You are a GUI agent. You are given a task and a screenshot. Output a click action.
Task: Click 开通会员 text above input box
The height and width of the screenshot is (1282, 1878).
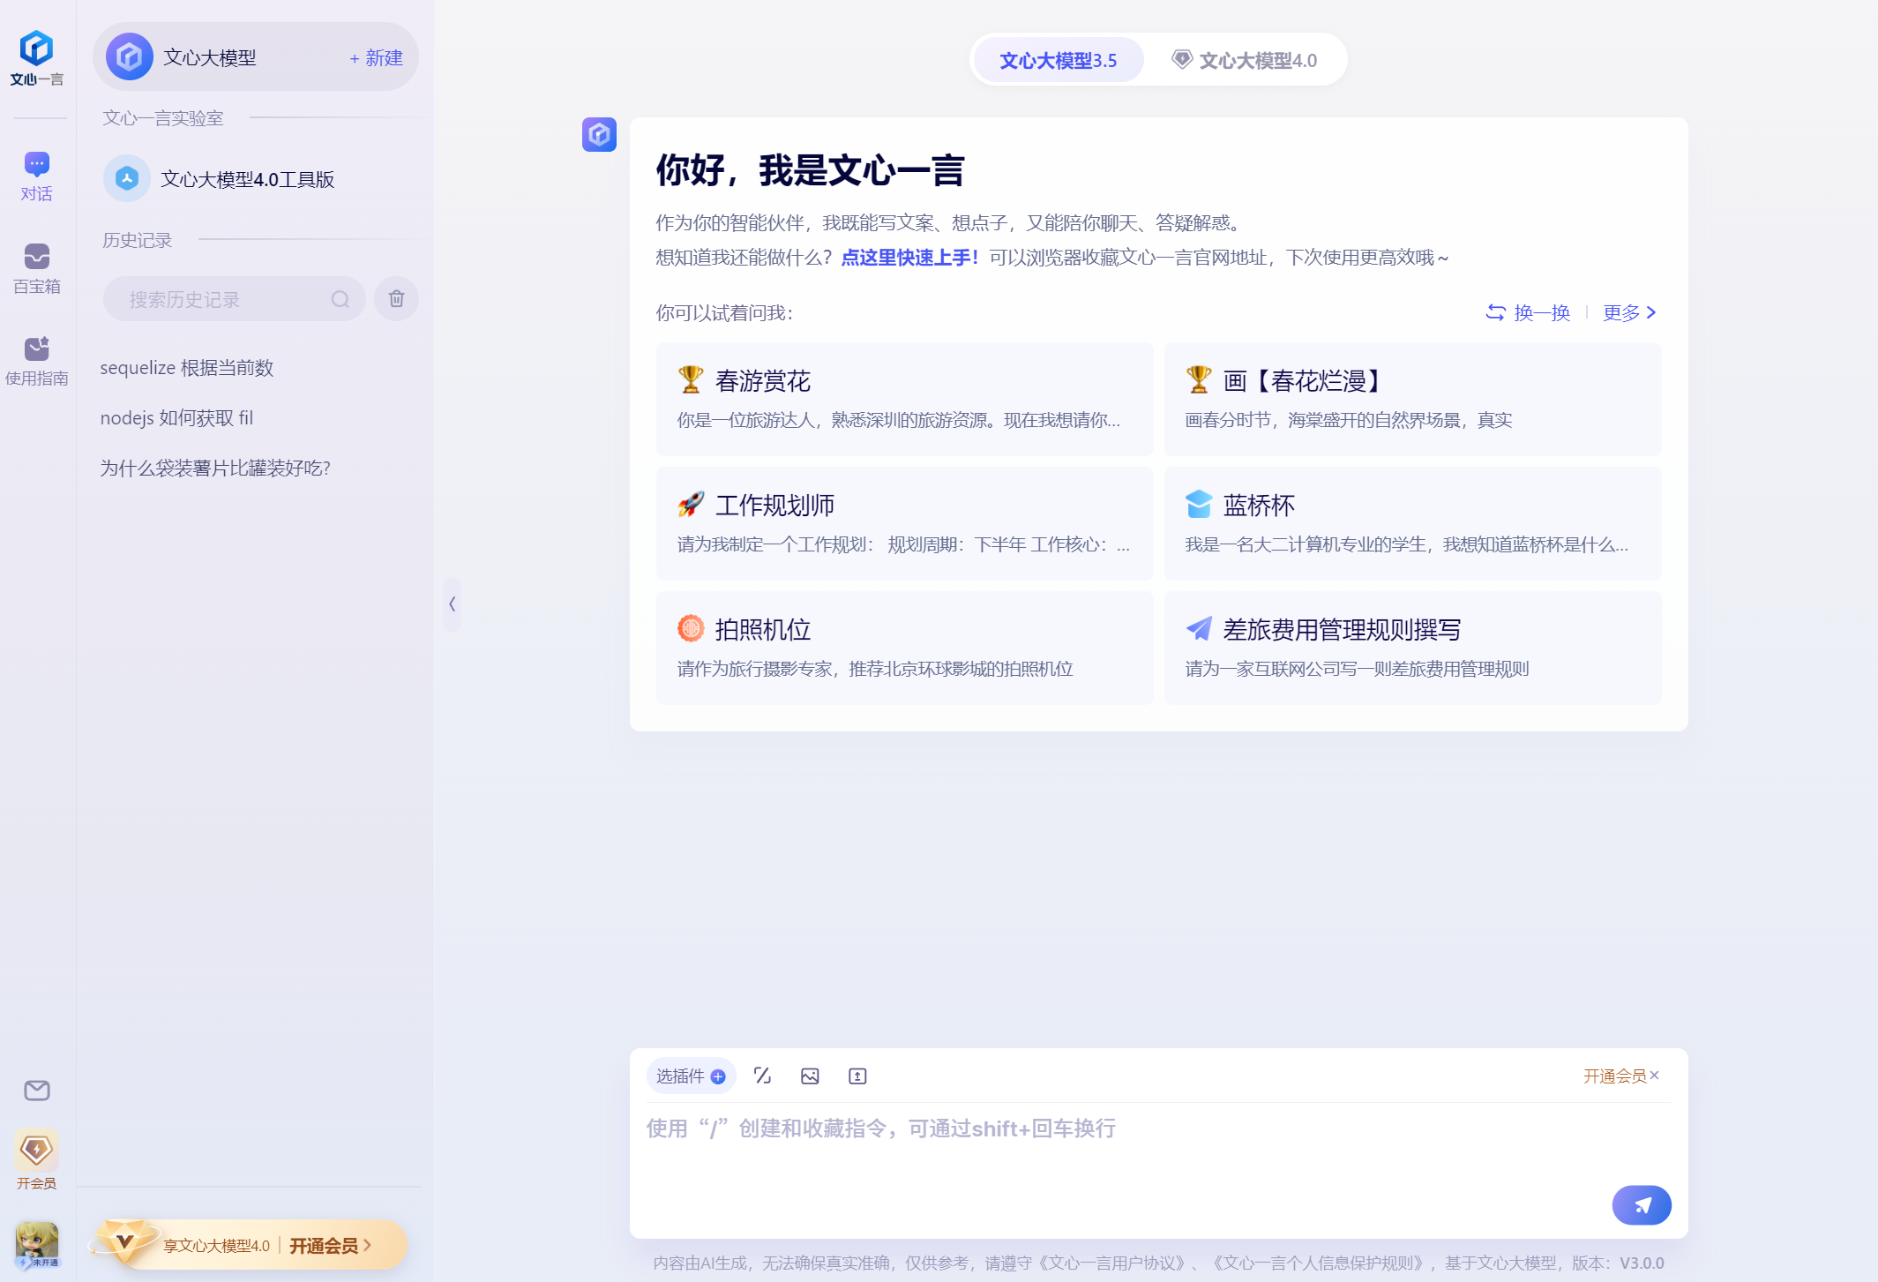click(x=1614, y=1076)
